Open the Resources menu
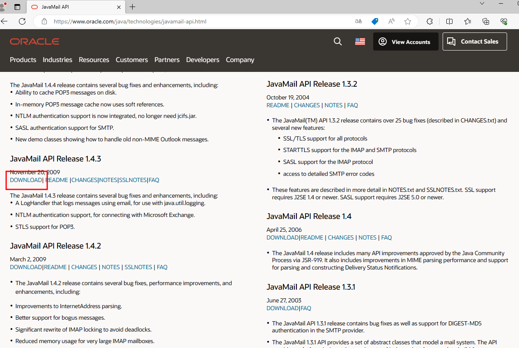Viewport: 519px width, 348px height. [94, 60]
